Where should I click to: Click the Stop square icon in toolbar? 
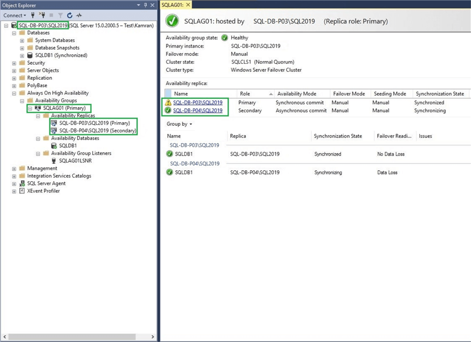[51, 15]
